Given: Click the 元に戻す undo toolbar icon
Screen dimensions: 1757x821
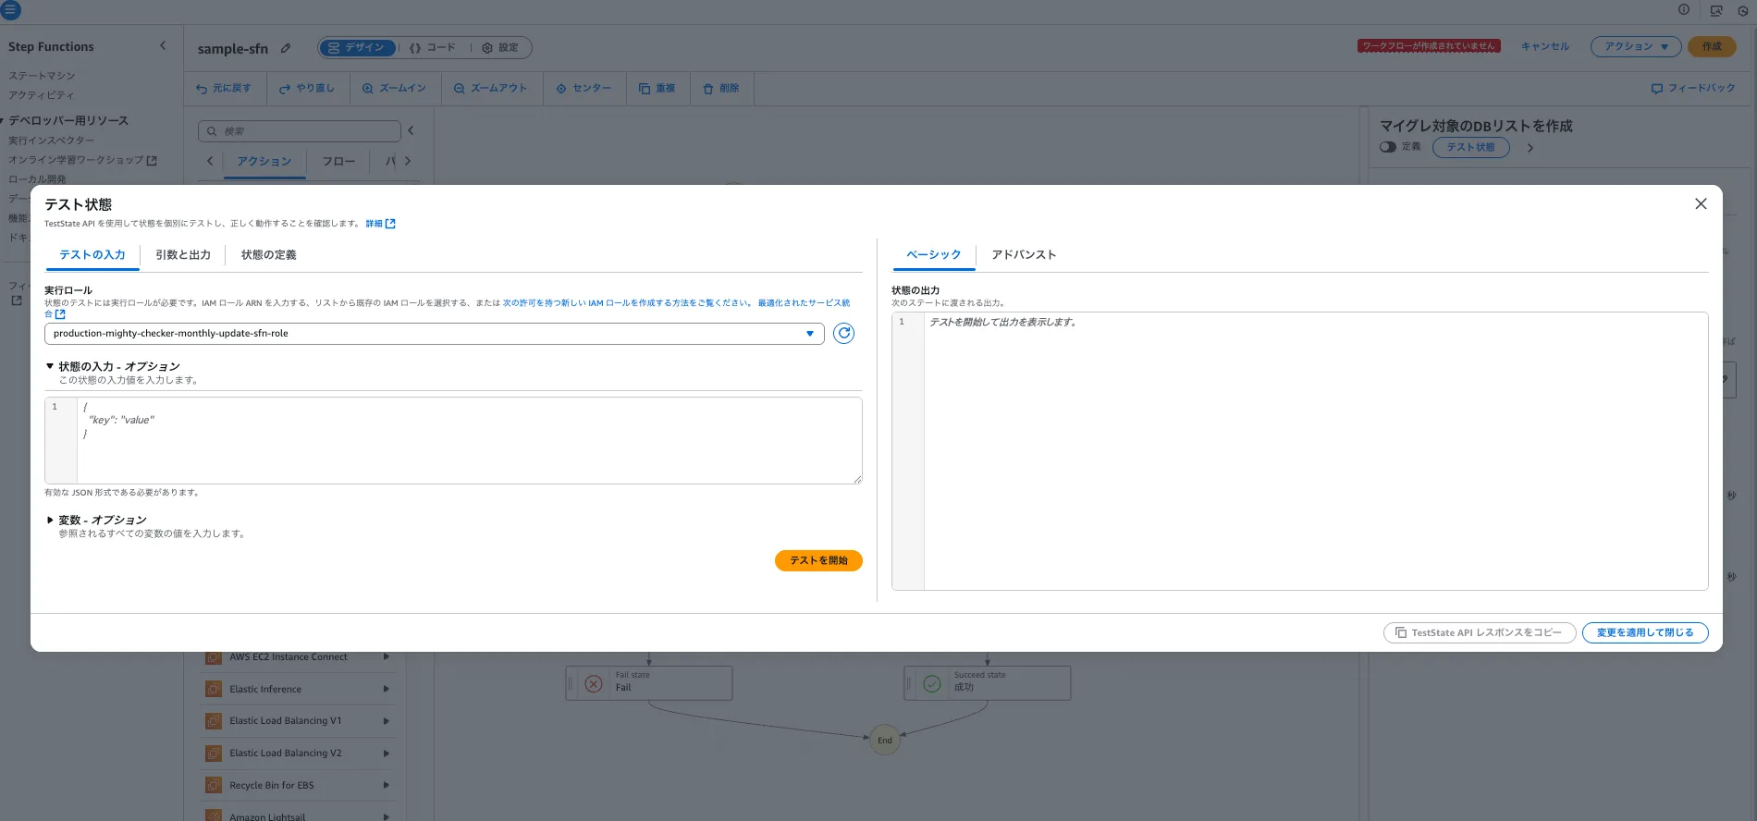Looking at the screenshot, I should point(202,89).
